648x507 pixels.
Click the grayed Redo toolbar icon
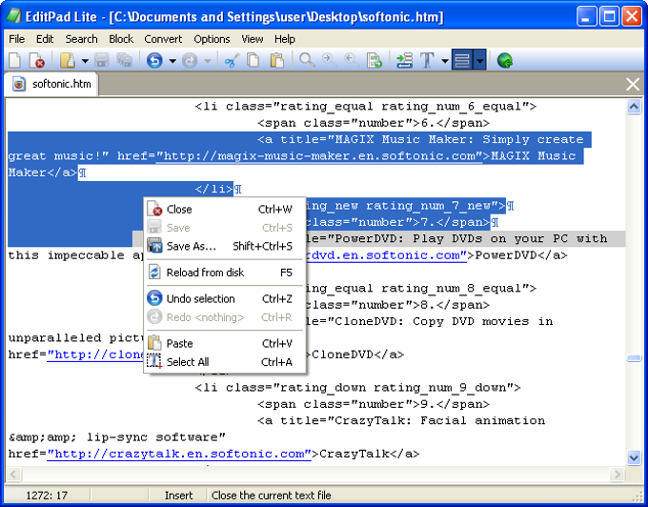pos(190,61)
